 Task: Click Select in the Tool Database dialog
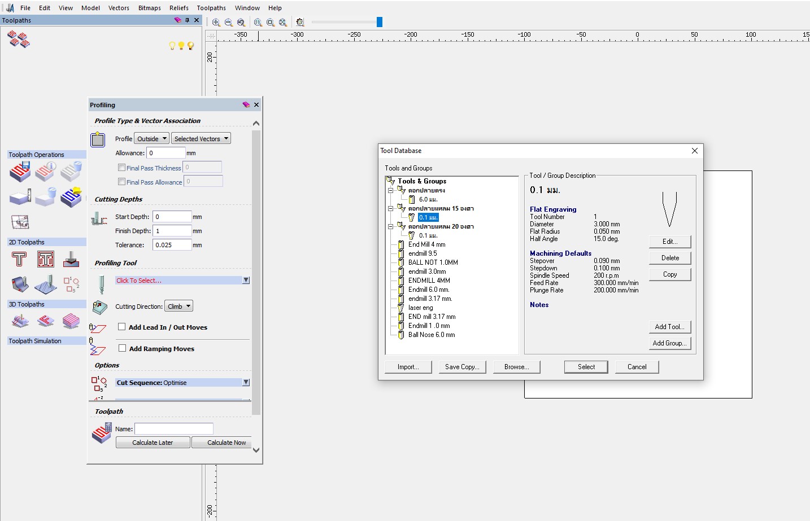coord(586,367)
